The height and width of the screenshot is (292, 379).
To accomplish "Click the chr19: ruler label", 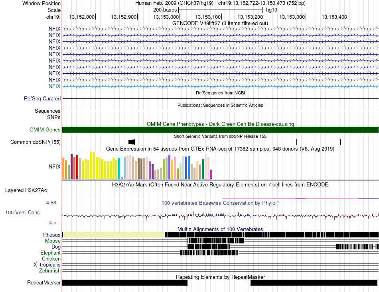I will 53,17.
